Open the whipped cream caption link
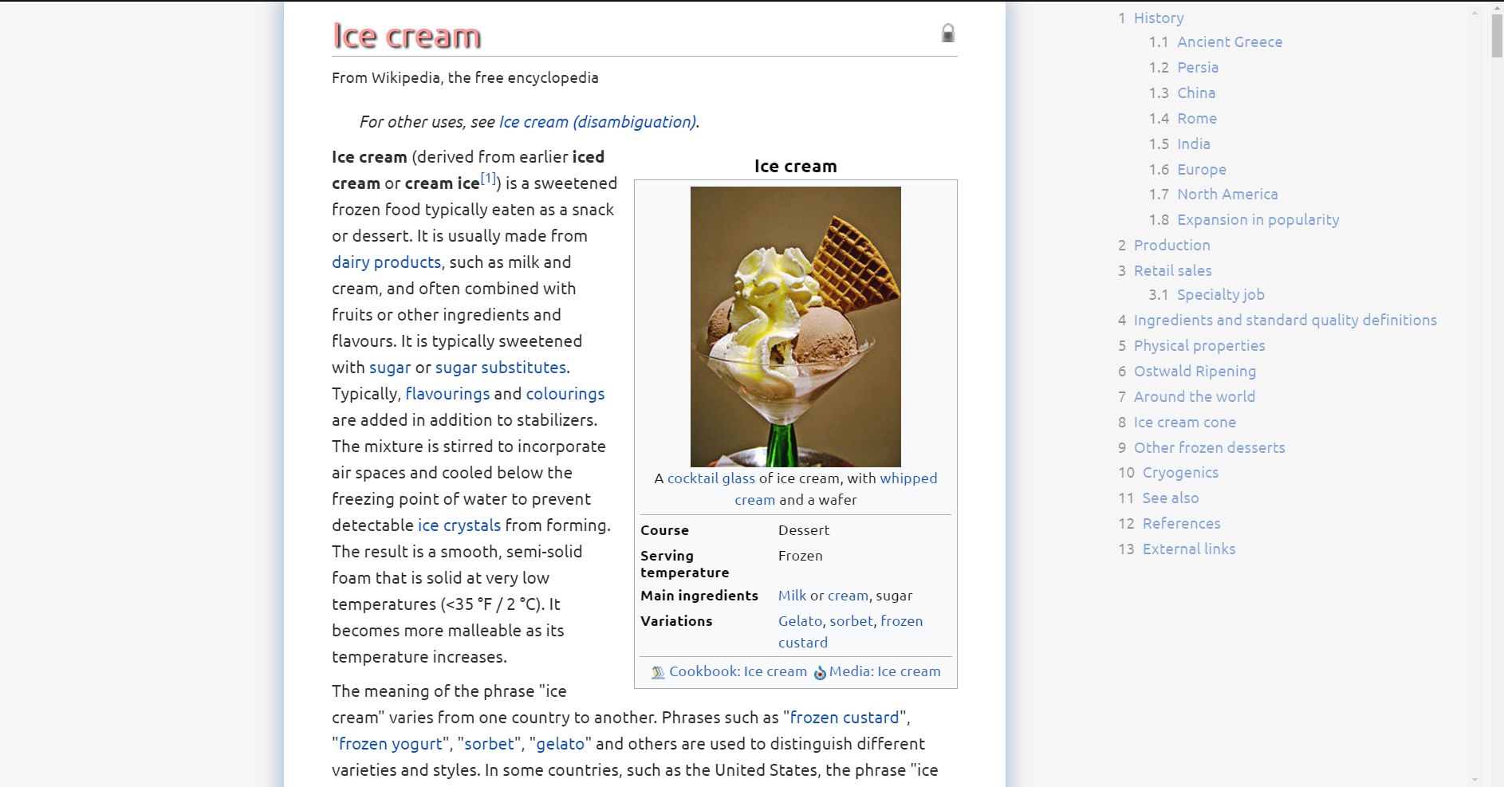Image resolution: width=1504 pixels, height=787 pixels. tap(908, 478)
